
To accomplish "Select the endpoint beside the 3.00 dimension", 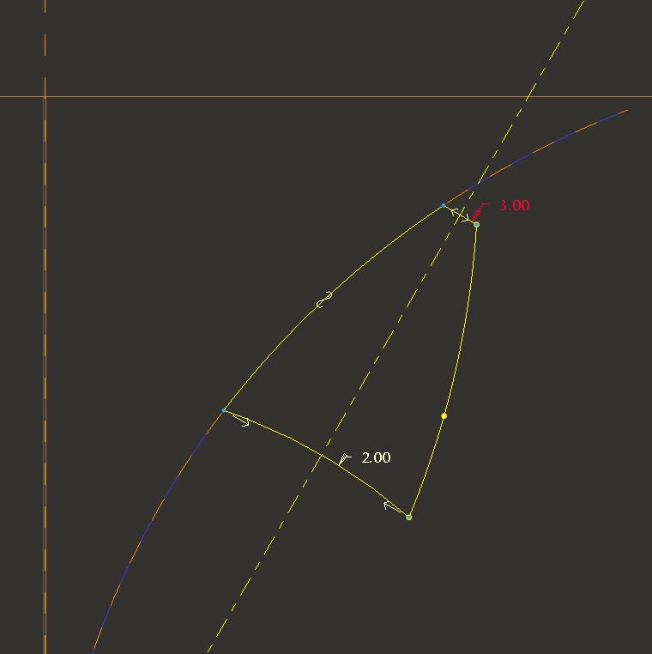I will (x=476, y=225).
